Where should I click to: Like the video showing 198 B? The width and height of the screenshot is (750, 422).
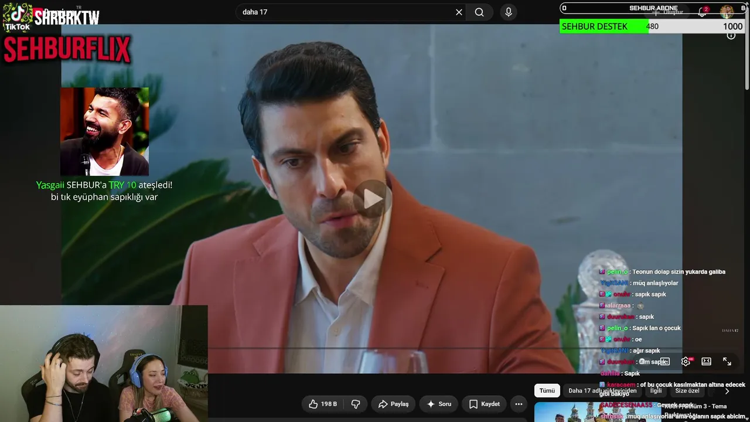(322, 404)
